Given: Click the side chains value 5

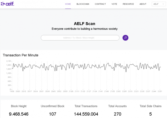Looking at the screenshot, I should pos(151,114).
